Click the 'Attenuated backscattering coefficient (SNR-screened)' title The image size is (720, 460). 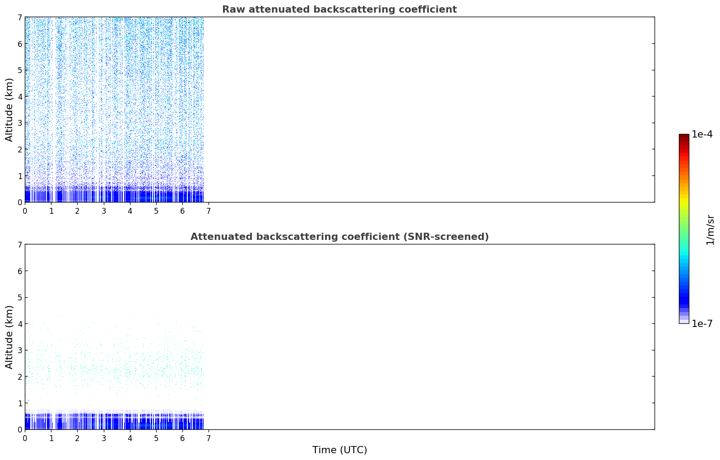339,237
